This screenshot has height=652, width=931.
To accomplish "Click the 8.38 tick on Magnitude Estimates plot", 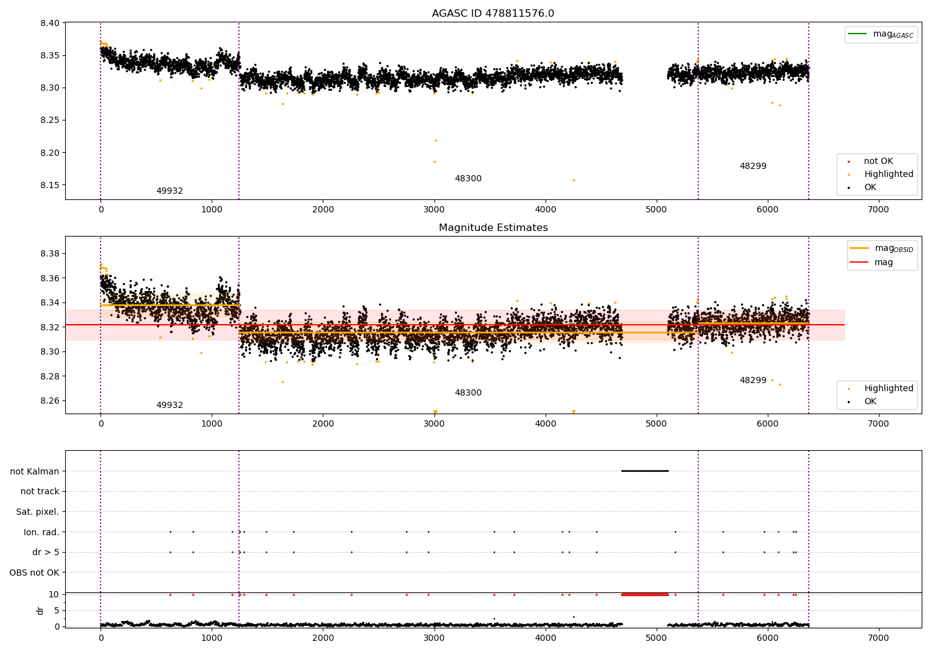I will tap(50, 253).
